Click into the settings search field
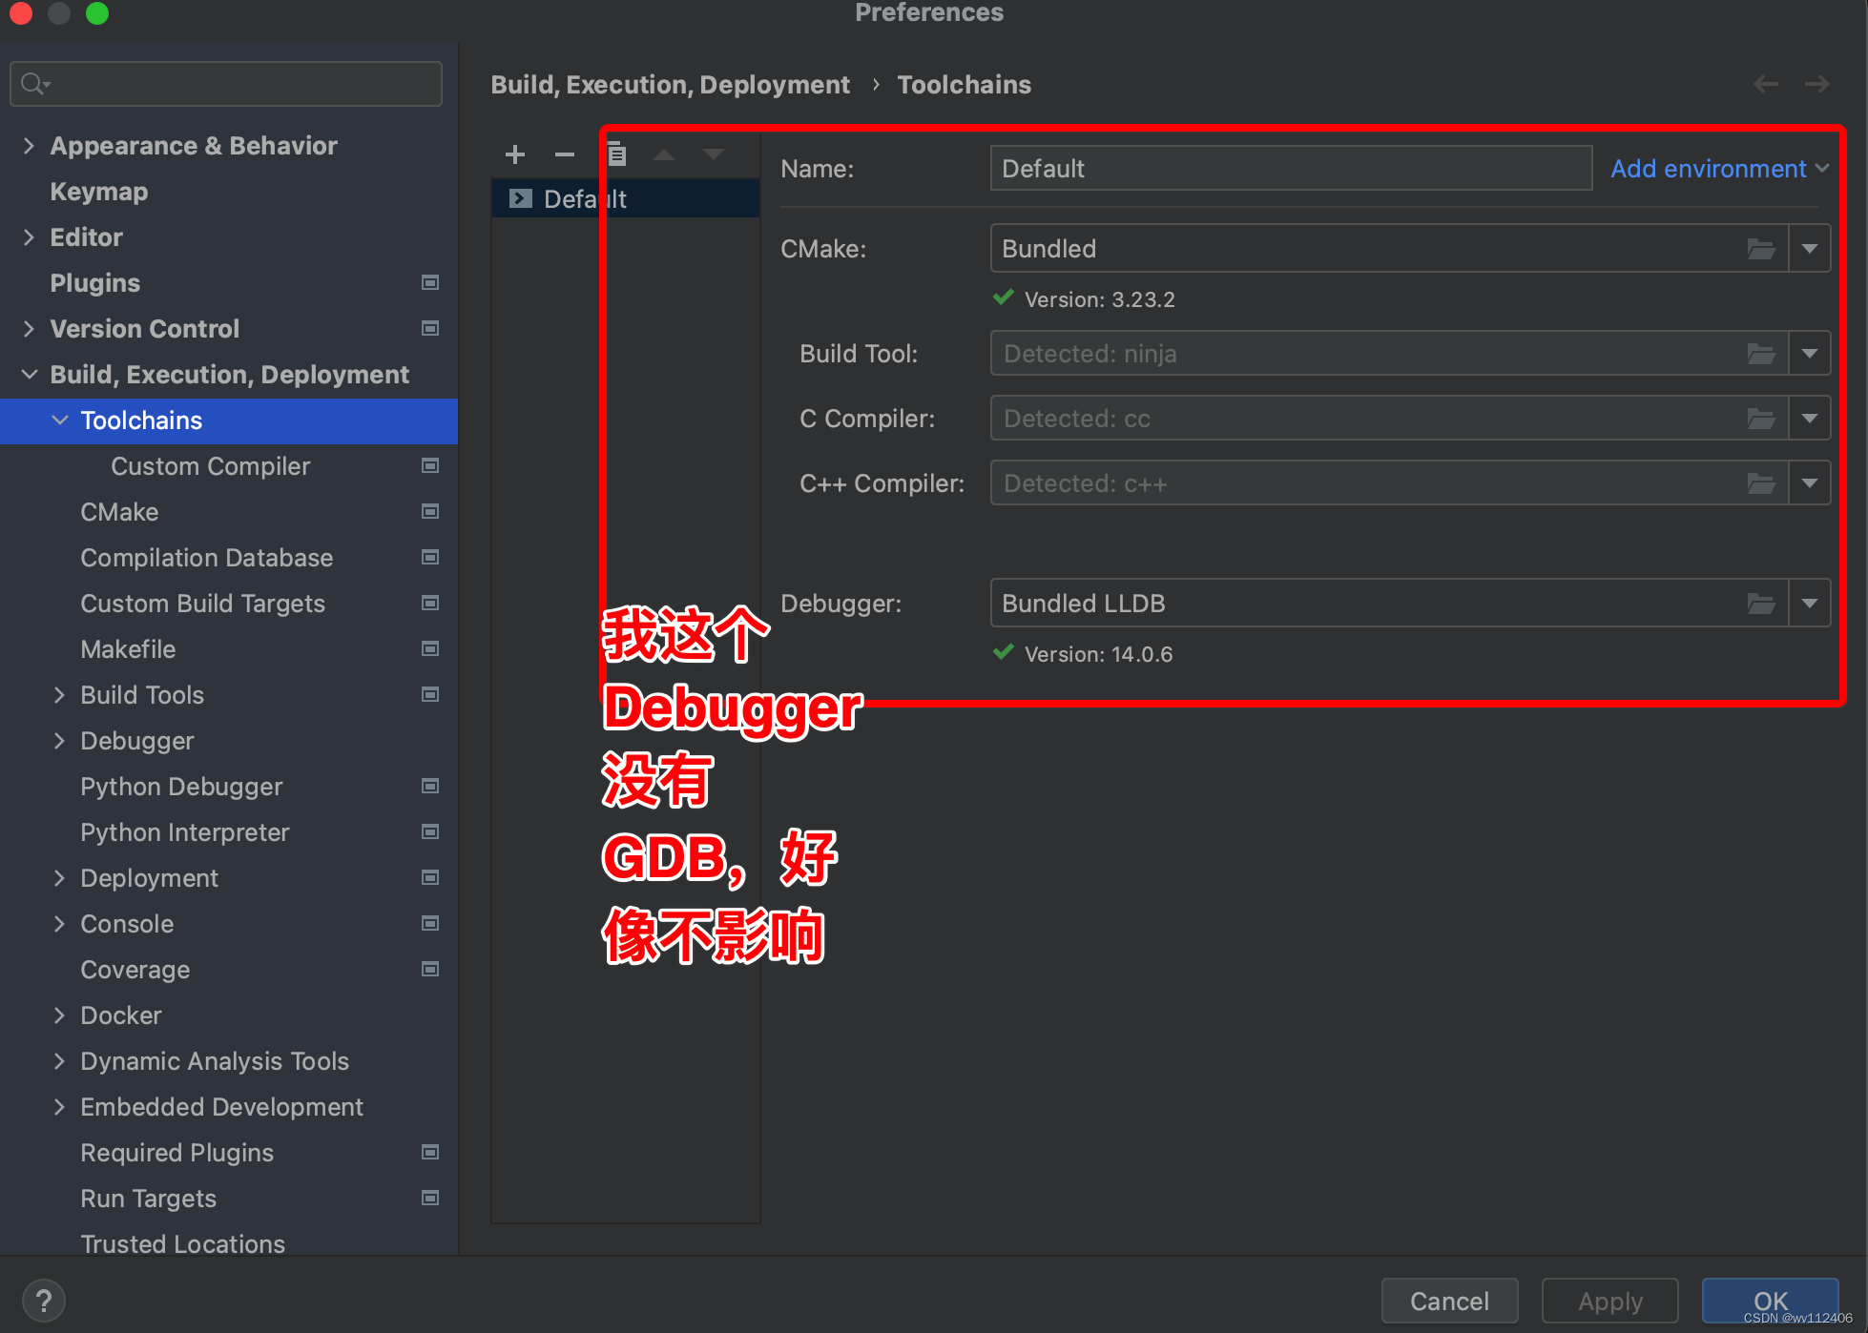This screenshot has height=1333, width=1868. point(239,85)
